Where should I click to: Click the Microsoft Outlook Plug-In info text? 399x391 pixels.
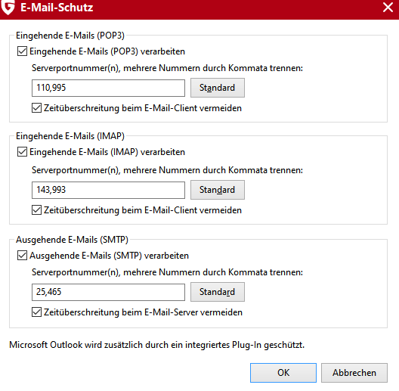(x=156, y=345)
